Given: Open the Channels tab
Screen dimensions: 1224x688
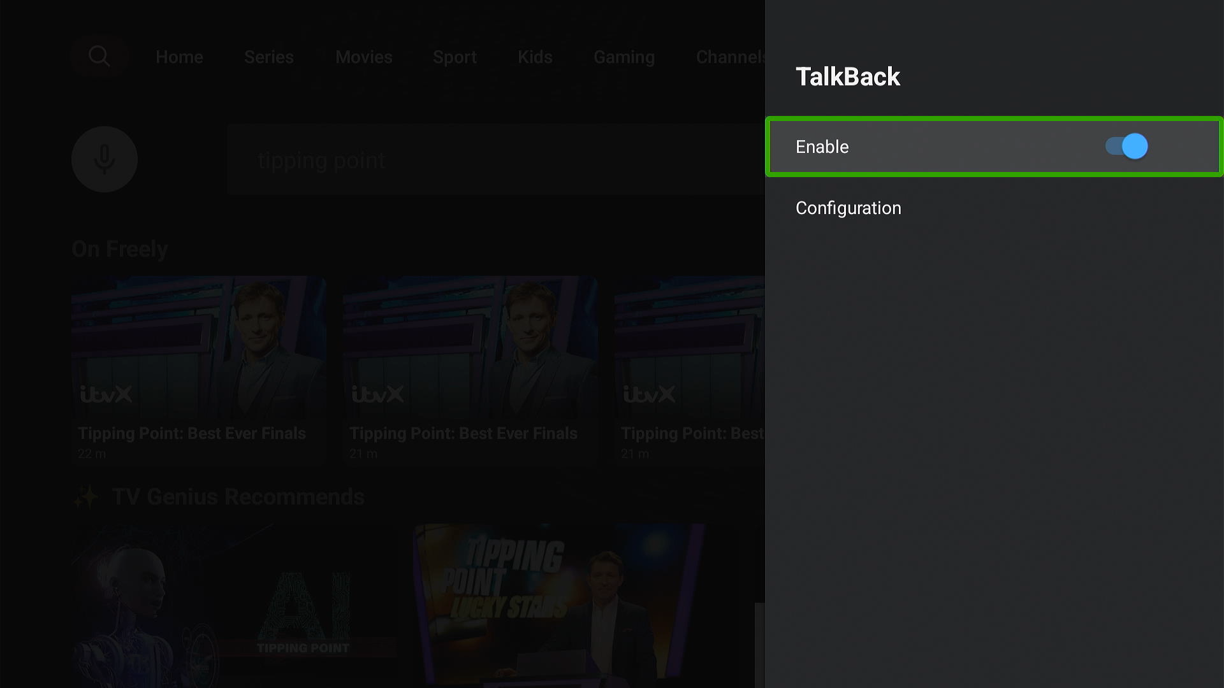Looking at the screenshot, I should point(731,57).
